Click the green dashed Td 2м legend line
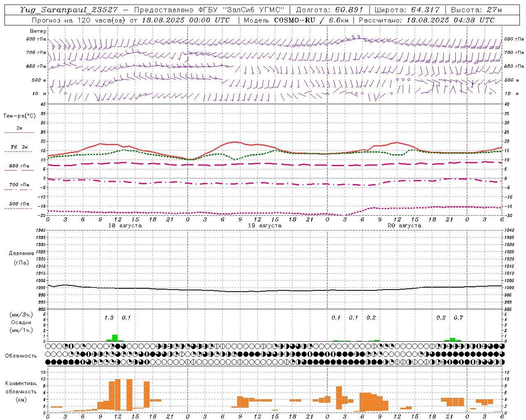 pyautogui.click(x=18, y=152)
